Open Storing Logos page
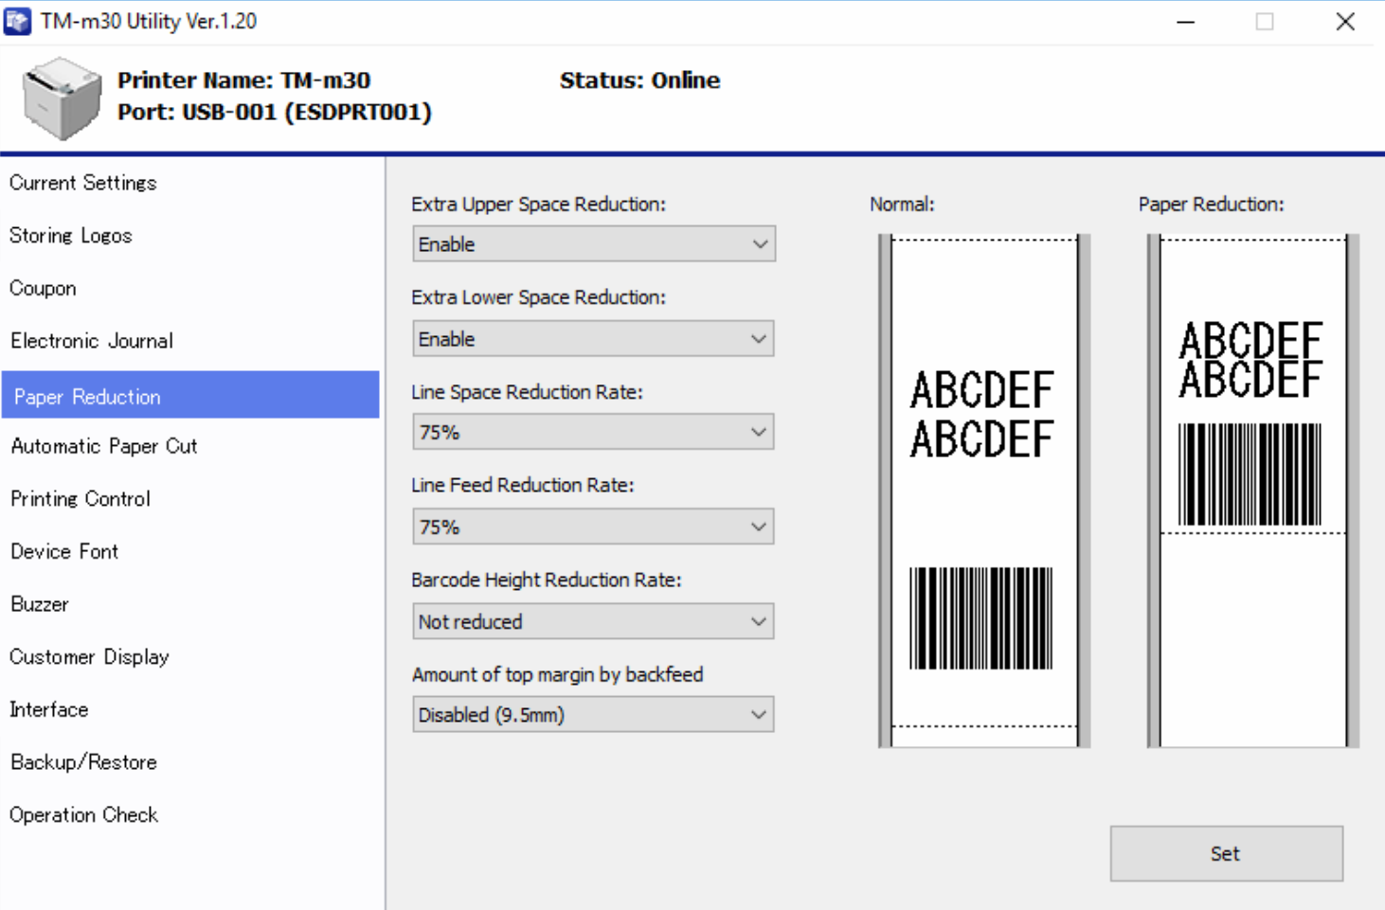Screen dimensions: 1385x910 point(71,236)
